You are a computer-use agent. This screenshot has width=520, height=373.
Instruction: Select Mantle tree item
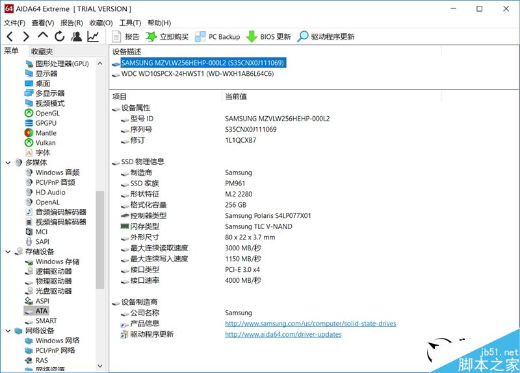[41, 133]
